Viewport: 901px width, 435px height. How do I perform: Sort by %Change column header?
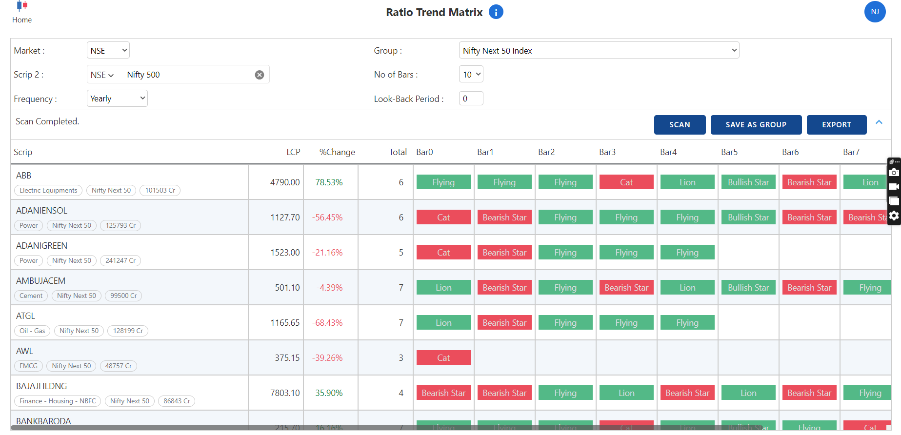(337, 152)
